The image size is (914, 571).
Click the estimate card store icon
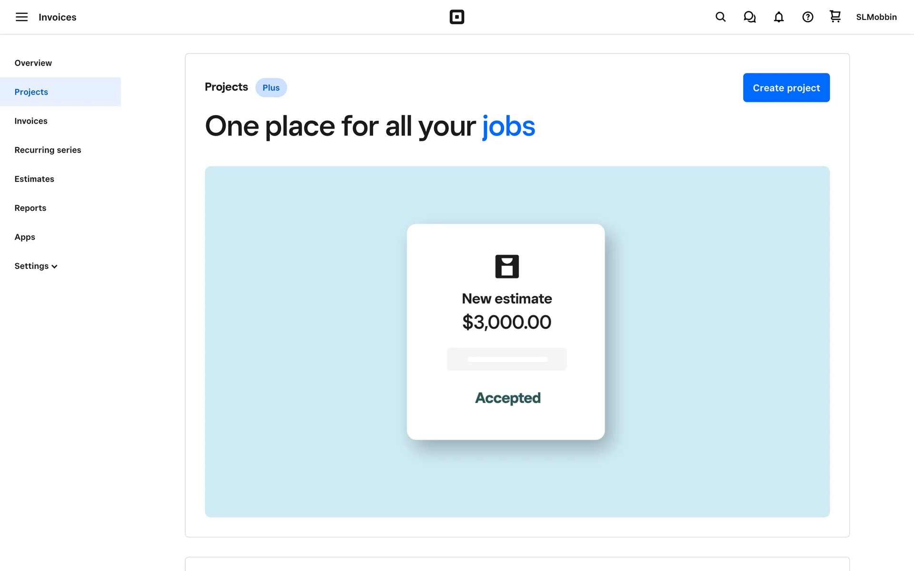click(x=507, y=266)
